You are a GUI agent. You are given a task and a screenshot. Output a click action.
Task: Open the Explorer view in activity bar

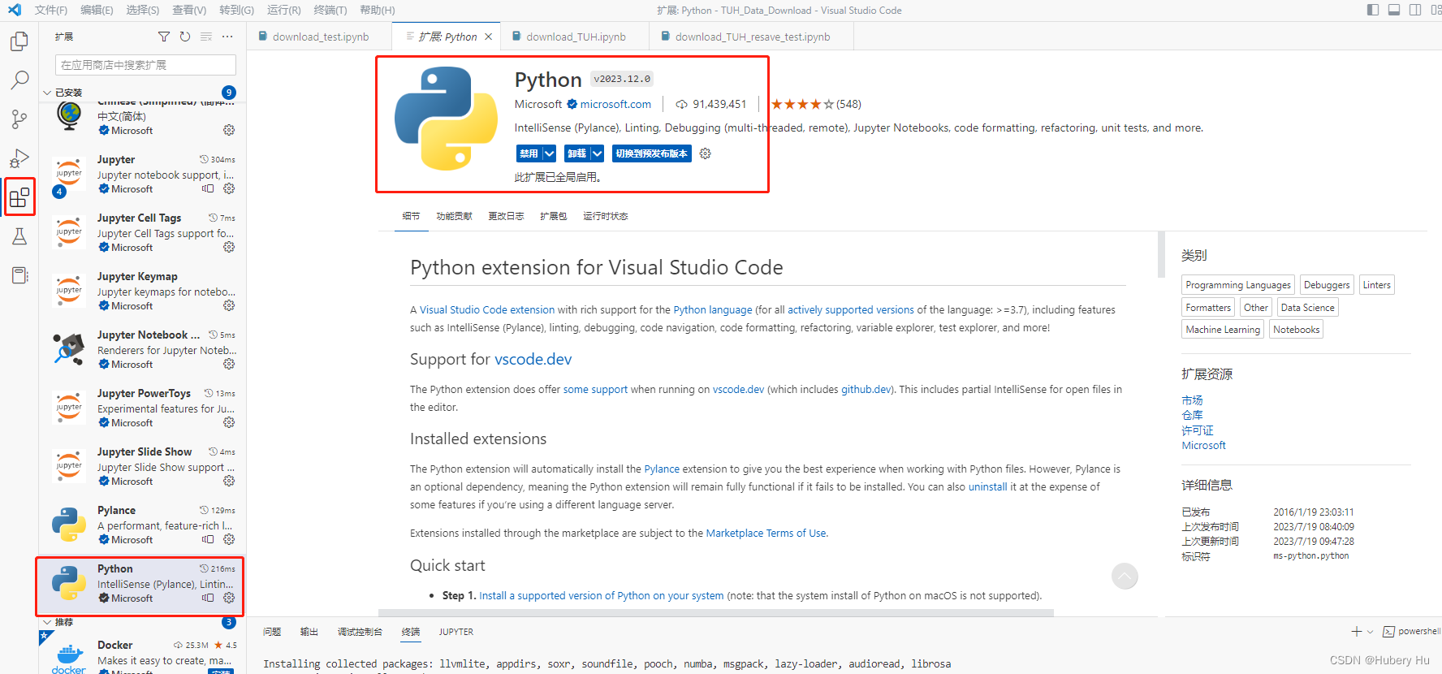[19, 41]
